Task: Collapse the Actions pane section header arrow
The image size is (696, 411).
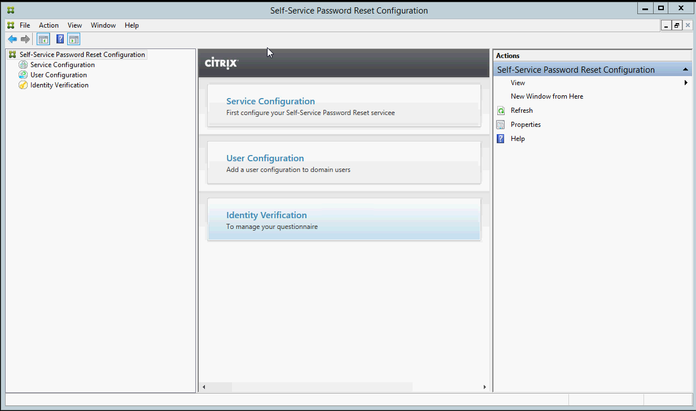Action: [x=685, y=70]
